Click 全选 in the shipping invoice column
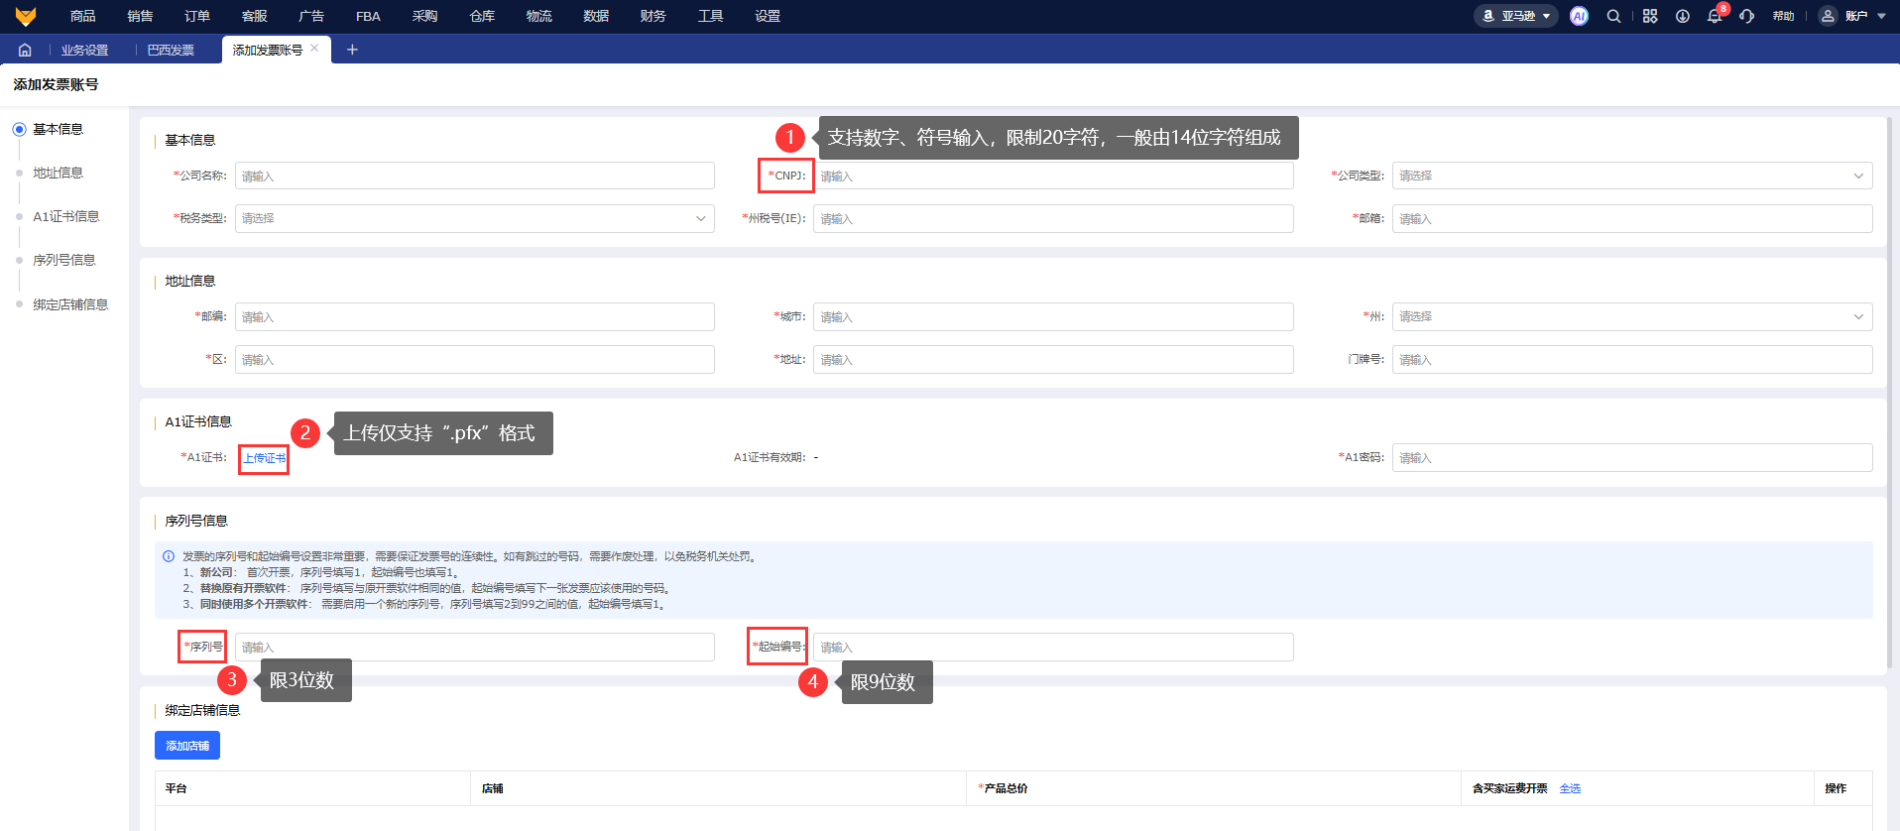Screen dimensions: 1900x831 [x=1570, y=788]
